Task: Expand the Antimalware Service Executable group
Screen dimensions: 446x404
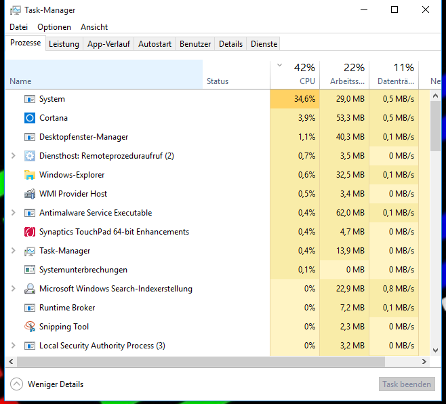Action: (13, 213)
